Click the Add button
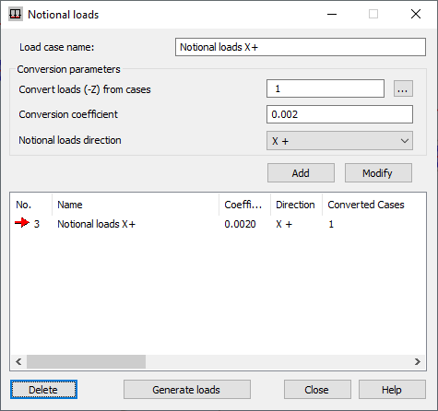Viewport: 438px width, 411px height. (x=301, y=173)
